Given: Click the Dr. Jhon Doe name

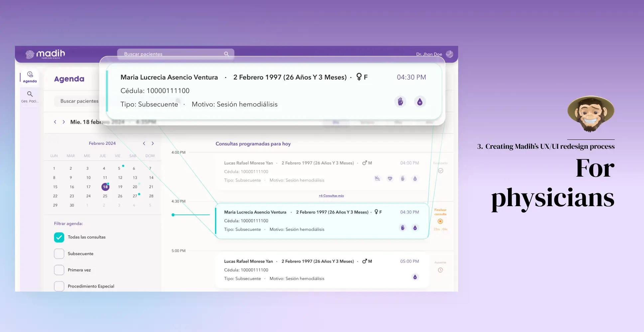Looking at the screenshot, I should pos(429,54).
